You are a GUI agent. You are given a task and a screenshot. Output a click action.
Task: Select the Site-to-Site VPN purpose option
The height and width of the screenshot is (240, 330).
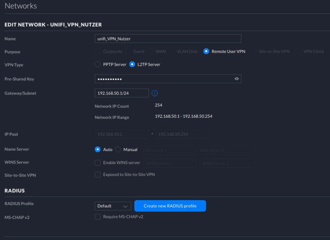(x=254, y=52)
